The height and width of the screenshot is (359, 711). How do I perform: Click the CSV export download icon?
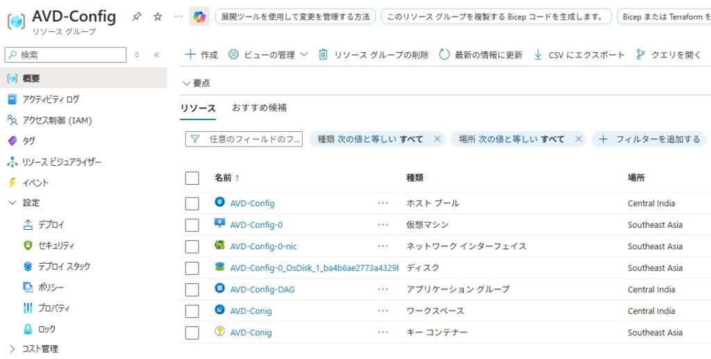point(538,55)
